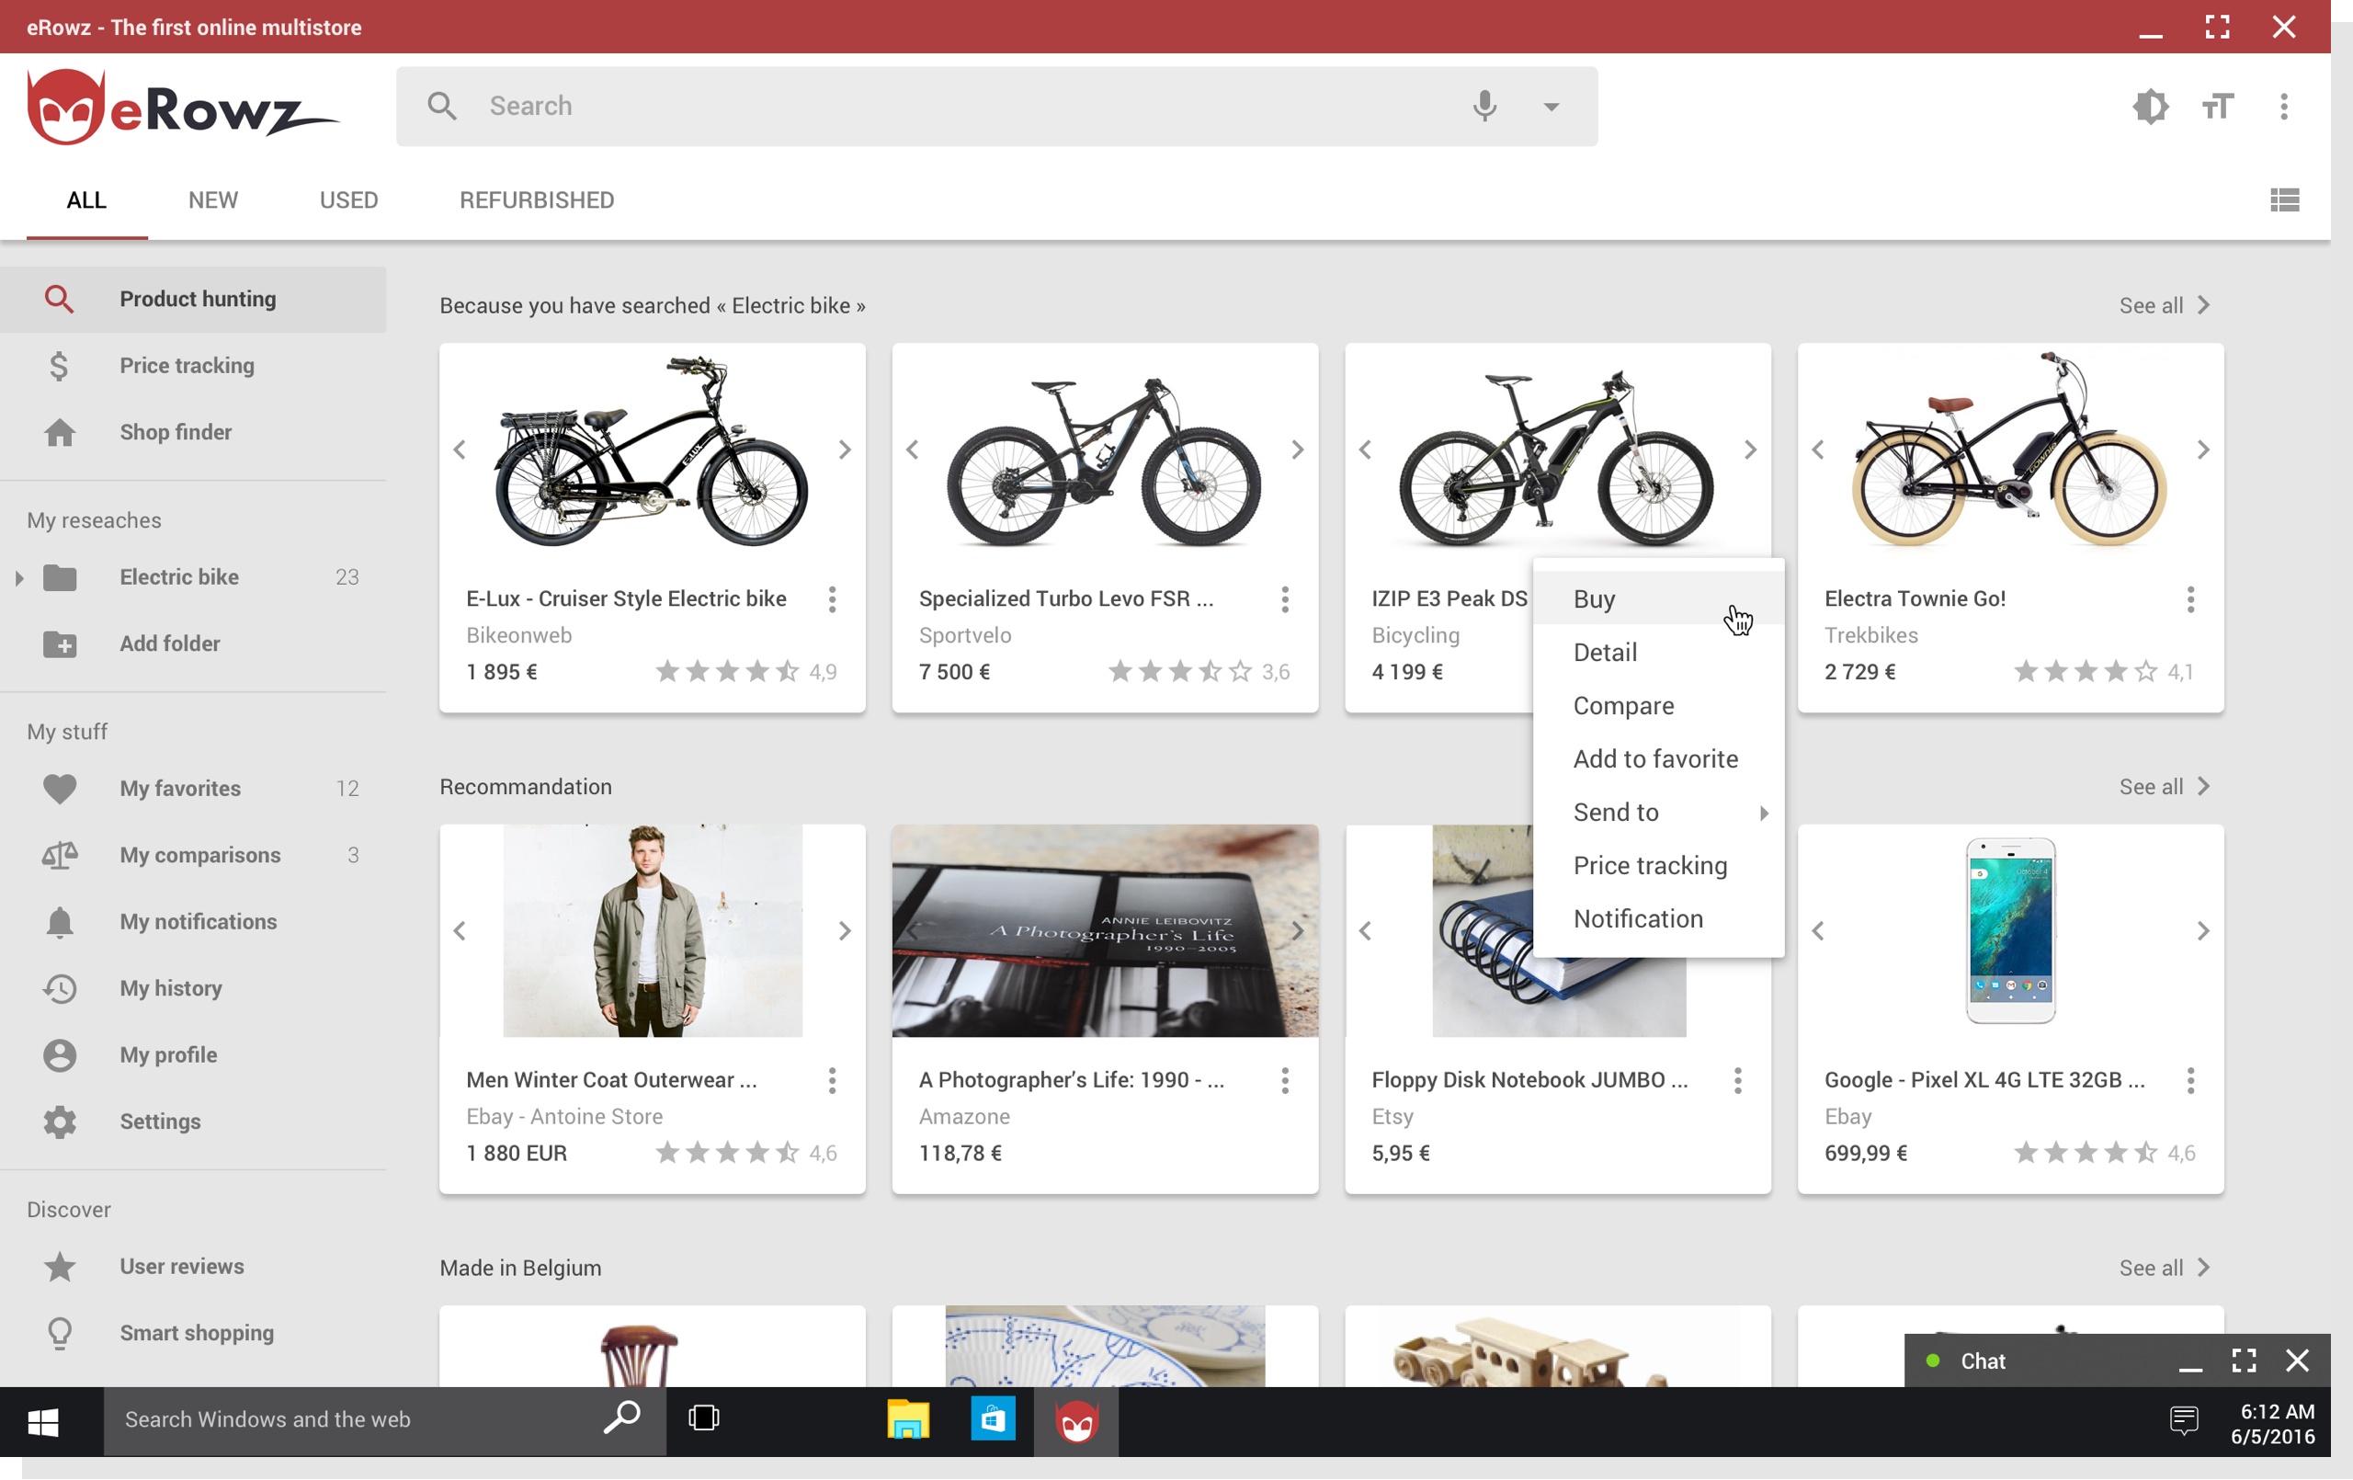Screen dimensions: 2353x1480
Task: Open E-Lux Cruiser card three-dot menu
Action: [x=832, y=598]
